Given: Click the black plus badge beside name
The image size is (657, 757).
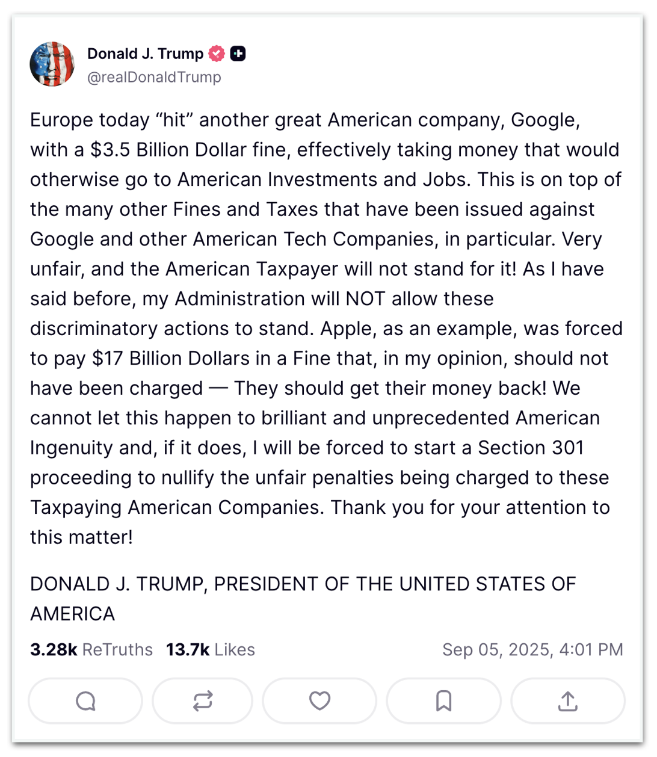Looking at the screenshot, I should pos(238,54).
